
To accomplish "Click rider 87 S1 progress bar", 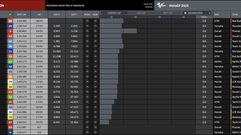I will click(x=104, y=122).
